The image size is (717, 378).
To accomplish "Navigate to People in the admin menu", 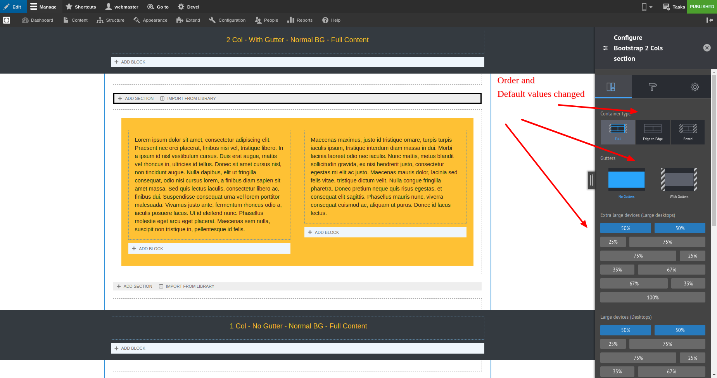I will 266,20.
